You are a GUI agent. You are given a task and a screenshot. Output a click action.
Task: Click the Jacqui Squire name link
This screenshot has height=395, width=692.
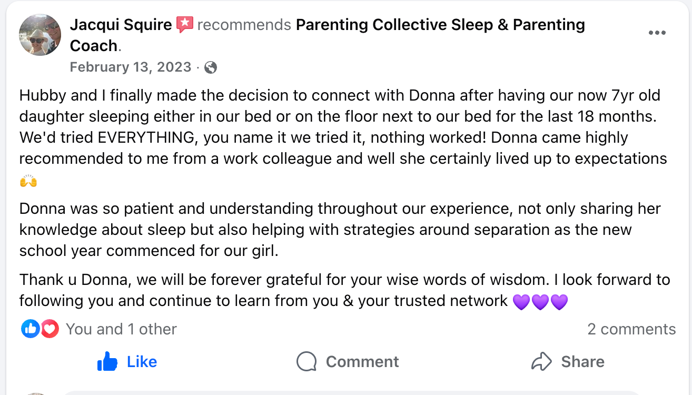coord(121,25)
